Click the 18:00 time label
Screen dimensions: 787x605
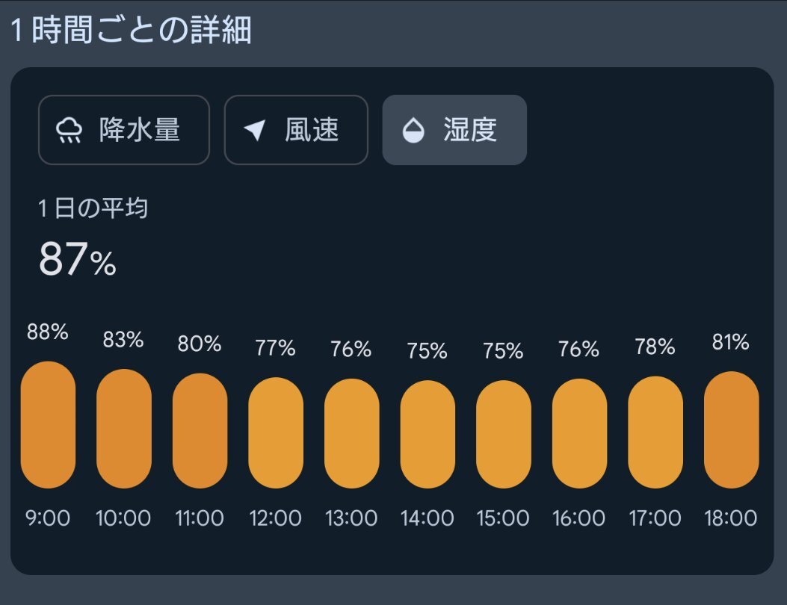731,518
